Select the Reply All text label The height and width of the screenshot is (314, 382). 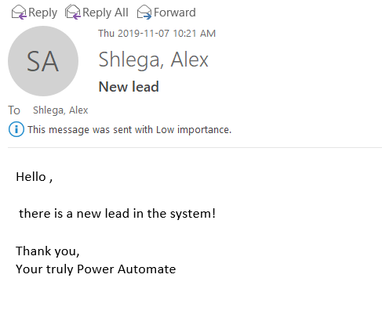coord(105,13)
